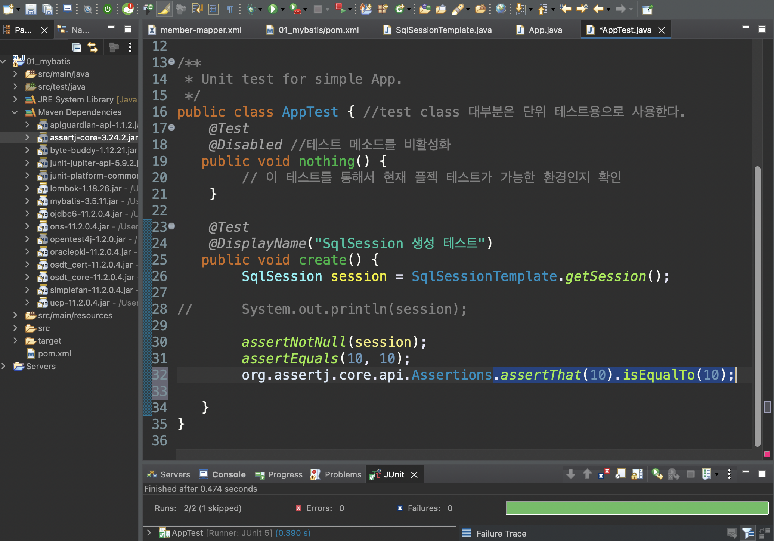Click Collapse All icon in Package Explorer
This screenshot has width=774, height=541.
pyautogui.click(x=77, y=47)
